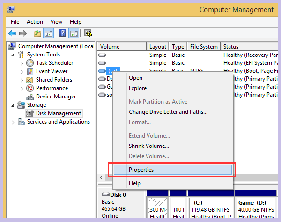The width and height of the screenshot is (281, 222).
Task: Click the Task Scheduler clock icon
Action: [x=30, y=63]
